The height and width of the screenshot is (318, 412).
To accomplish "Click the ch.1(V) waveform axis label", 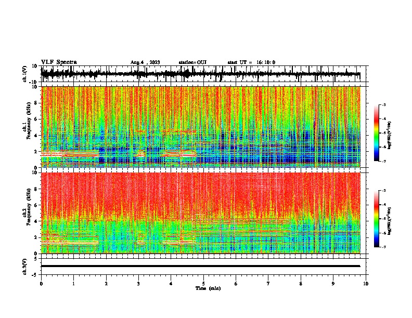I will click(25, 74).
